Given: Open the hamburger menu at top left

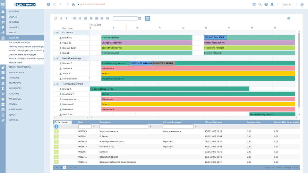Looking at the screenshot, I should (x=3, y=4).
